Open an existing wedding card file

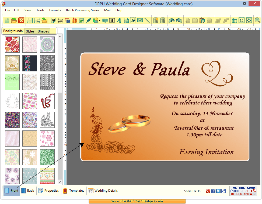14,20
